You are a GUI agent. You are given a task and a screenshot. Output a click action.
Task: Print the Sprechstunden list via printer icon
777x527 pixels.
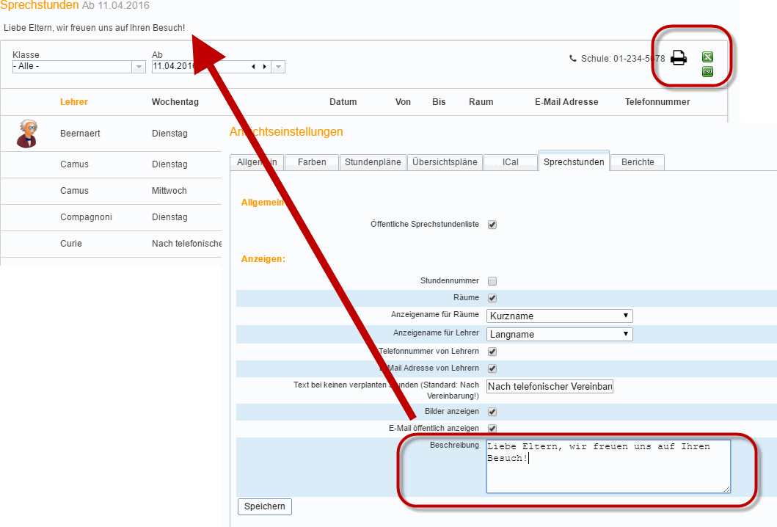tap(679, 58)
